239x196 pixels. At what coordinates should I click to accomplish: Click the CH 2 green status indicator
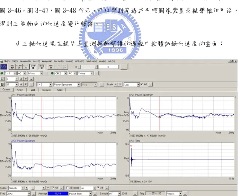coord(52,73)
